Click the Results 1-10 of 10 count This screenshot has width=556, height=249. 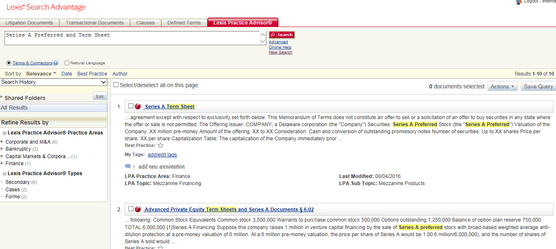click(x=534, y=74)
